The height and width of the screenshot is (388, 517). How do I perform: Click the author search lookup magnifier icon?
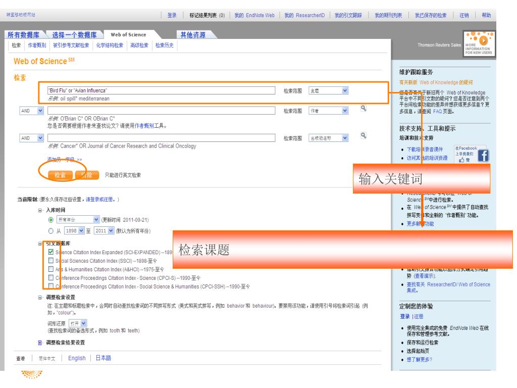pos(364,108)
